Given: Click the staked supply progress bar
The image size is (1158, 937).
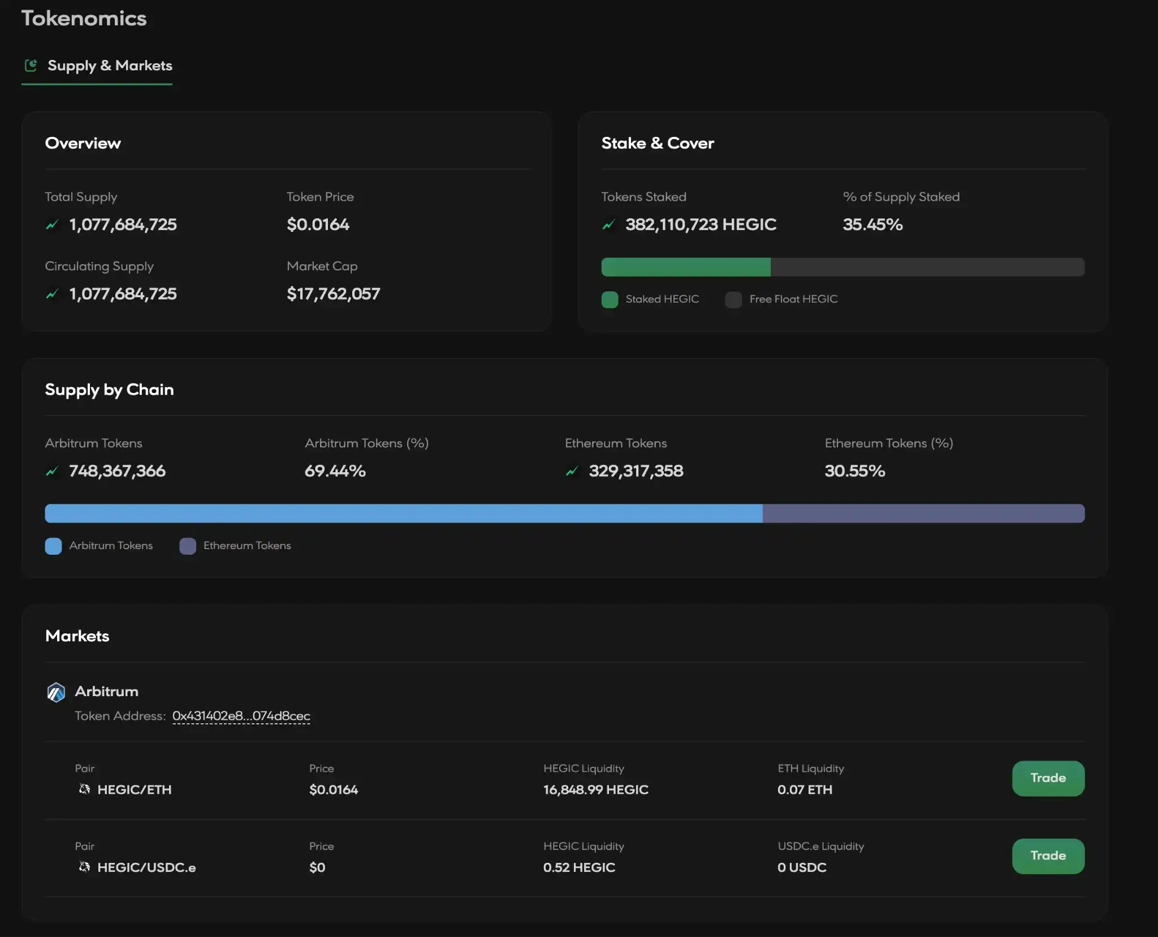Looking at the screenshot, I should (843, 267).
